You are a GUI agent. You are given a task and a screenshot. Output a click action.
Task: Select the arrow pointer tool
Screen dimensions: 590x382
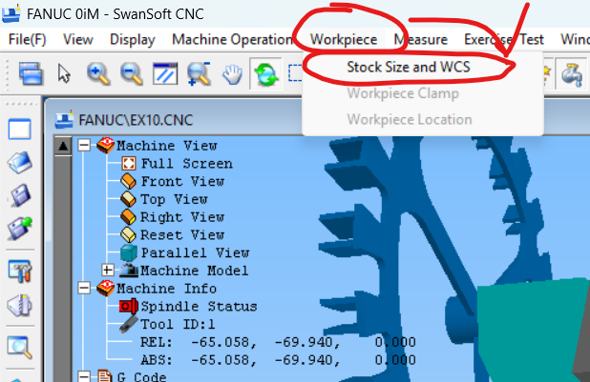pyautogui.click(x=64, y=73)
